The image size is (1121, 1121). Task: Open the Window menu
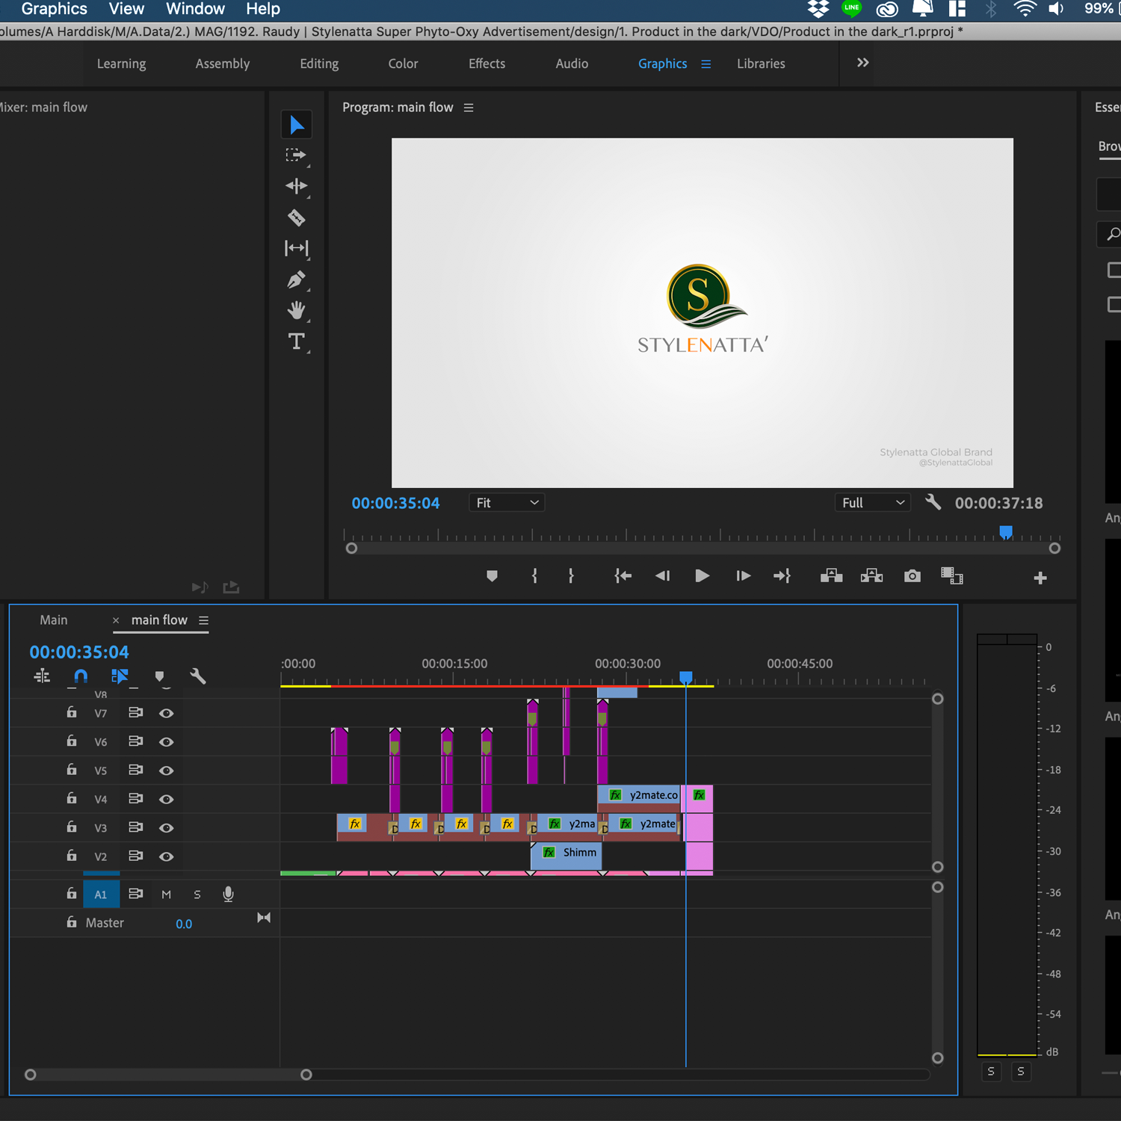pyautogui.click(x=195, y=9)
